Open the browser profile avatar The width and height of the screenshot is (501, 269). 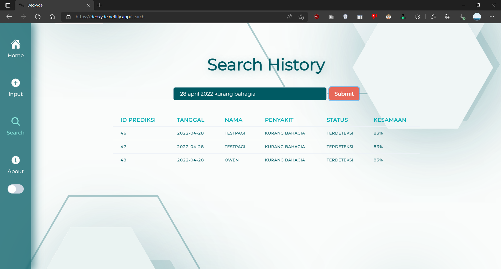pyautogui.click(x=477, y=17)
